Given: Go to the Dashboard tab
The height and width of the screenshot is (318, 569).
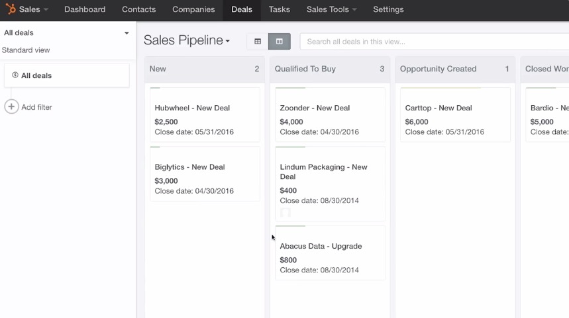Looking at the screenshot, I should pyautogui.click(x=85, y=10).
